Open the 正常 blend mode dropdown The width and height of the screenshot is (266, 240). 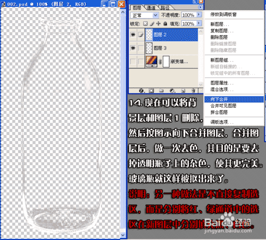(145, 15)
